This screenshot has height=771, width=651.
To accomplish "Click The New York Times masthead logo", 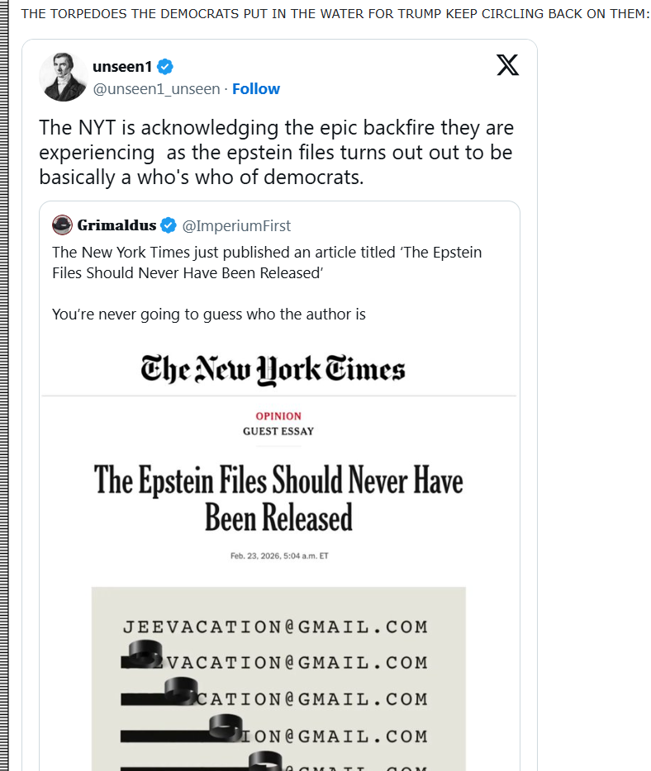I will (x=273, y=369).
